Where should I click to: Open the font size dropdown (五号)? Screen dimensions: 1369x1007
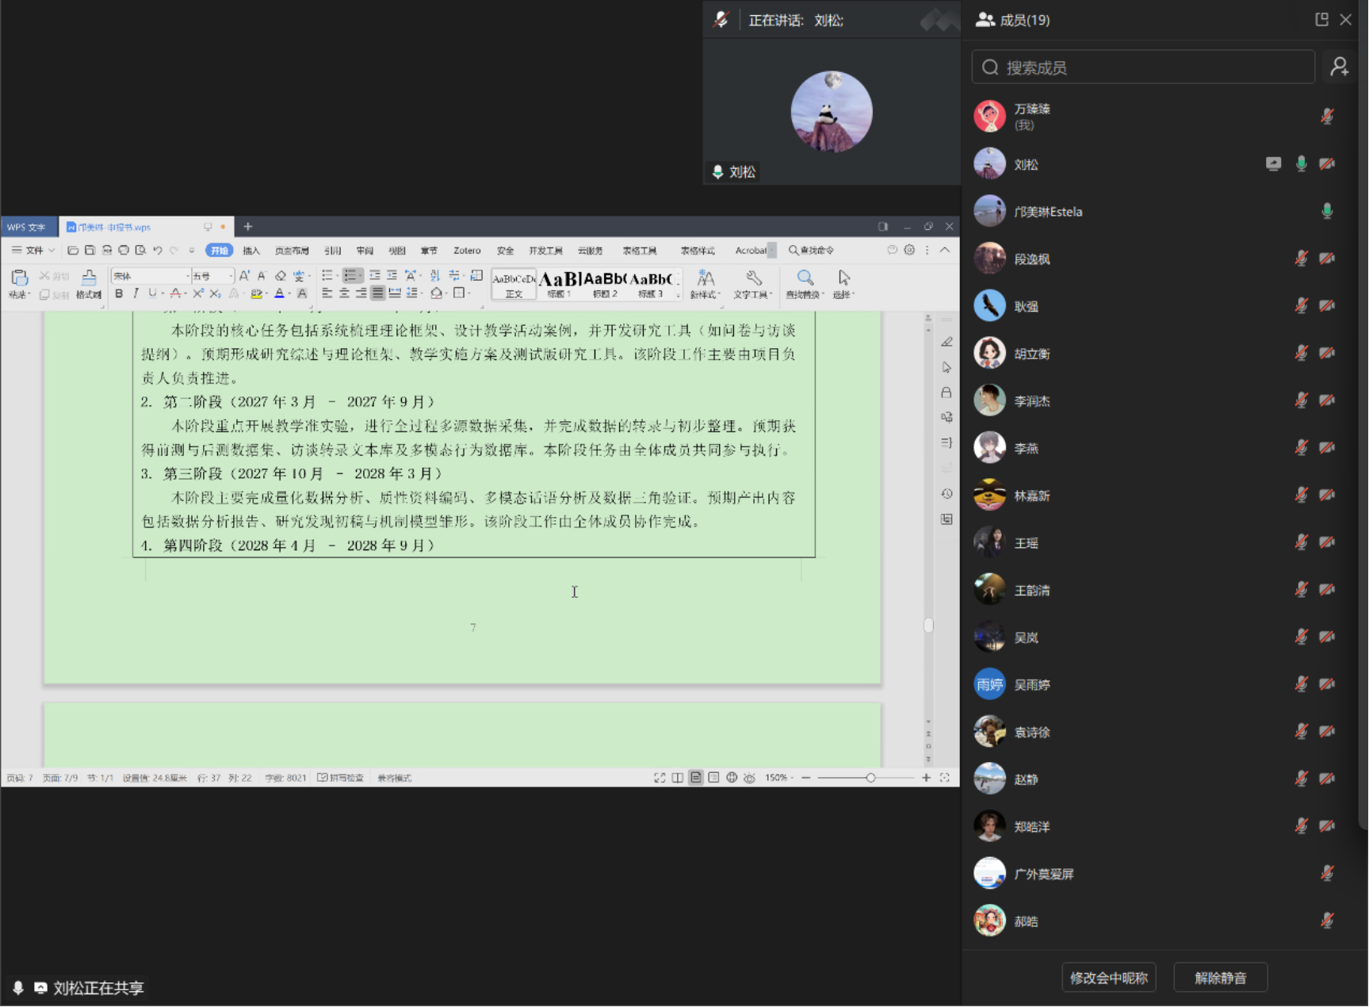(x=231, y=276)
